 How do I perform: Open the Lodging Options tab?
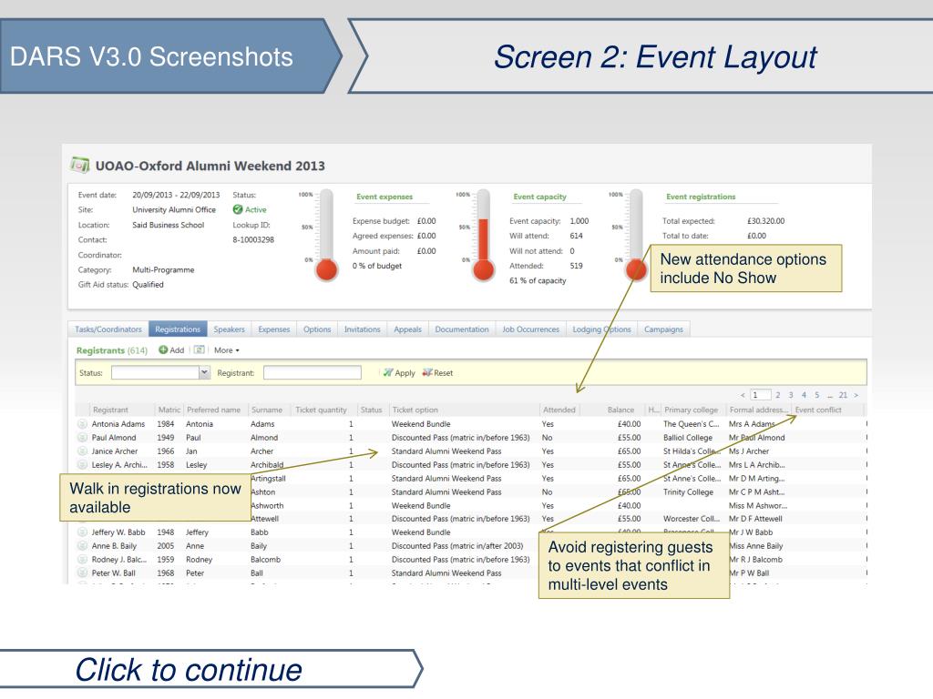pyautogui.click(x=601, y=329)
